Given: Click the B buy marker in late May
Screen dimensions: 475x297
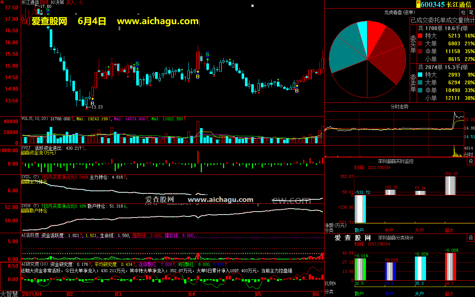Looking at the screenshot, I should [297, 90].
